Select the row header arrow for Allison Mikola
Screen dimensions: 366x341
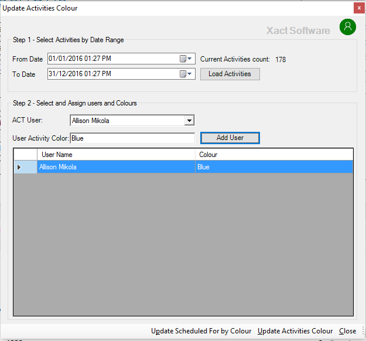point(25,167)
